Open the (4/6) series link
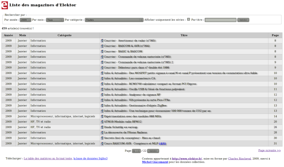This screenshot has height=167, width=284. click(x=163, y=144)
